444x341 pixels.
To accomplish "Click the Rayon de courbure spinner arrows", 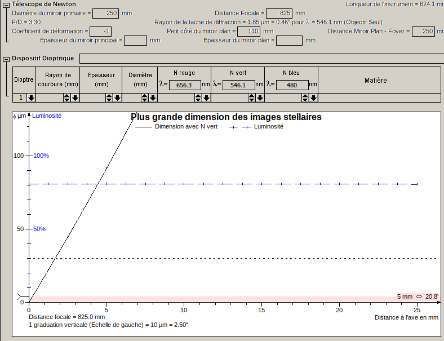I will pyautogui.click(x=67, y=98).
